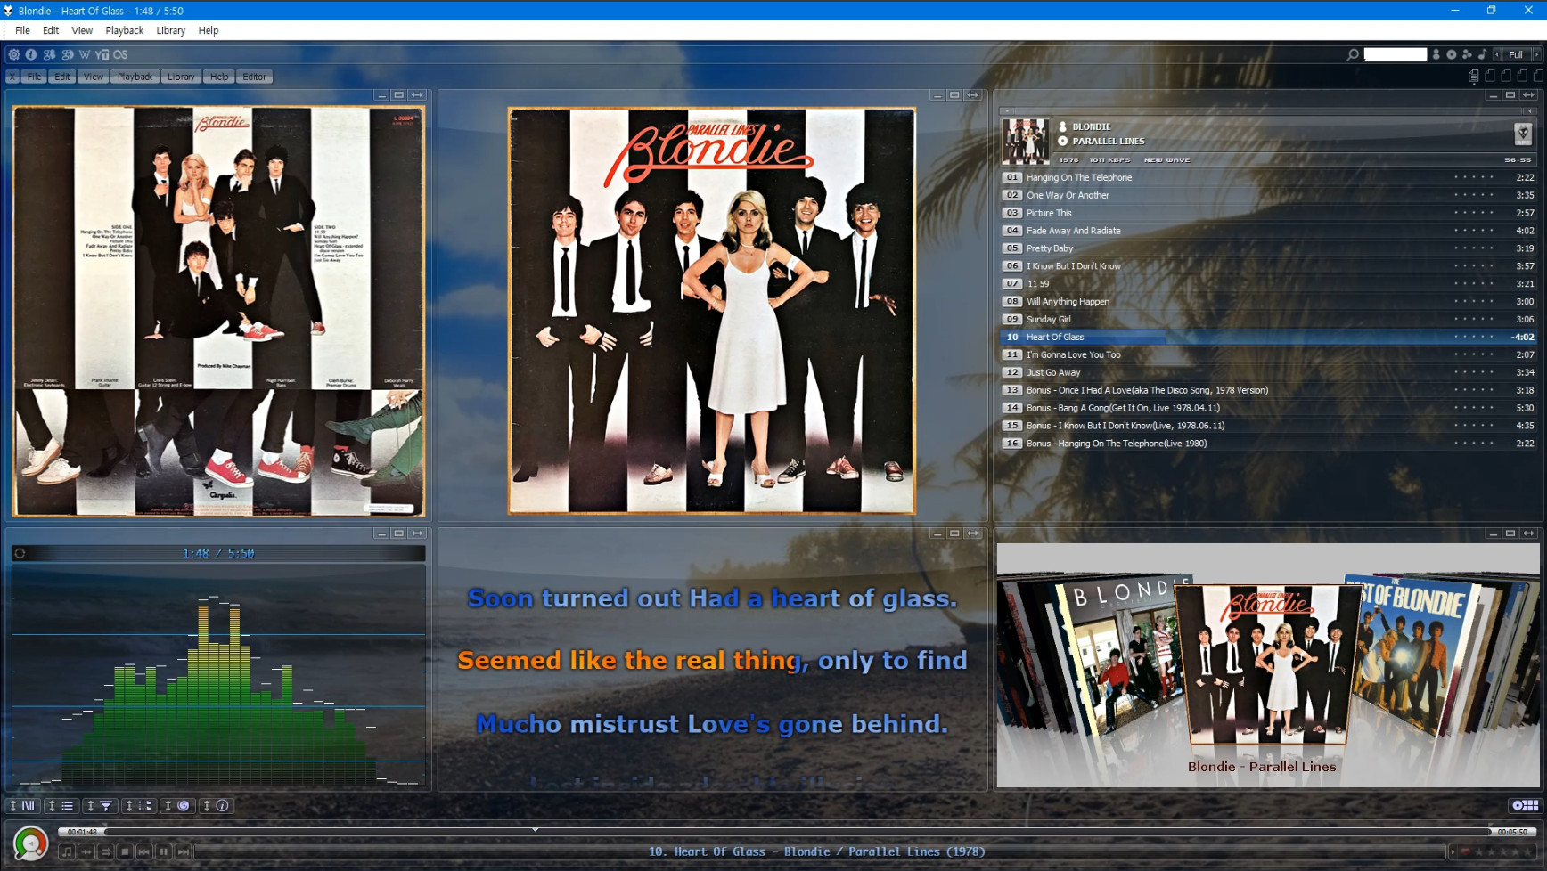Seek within the track on the progress bar
The width and height of the screenshot is (1547, 871).
(798, 832)
